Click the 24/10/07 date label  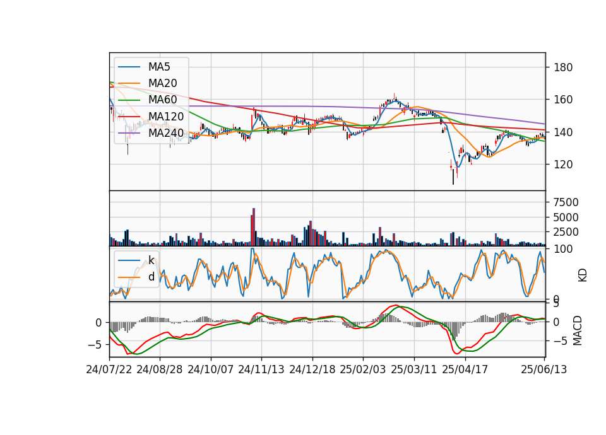211,369
